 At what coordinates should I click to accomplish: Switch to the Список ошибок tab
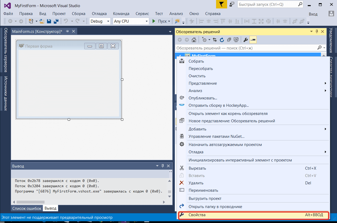click(x=27, y=208)
